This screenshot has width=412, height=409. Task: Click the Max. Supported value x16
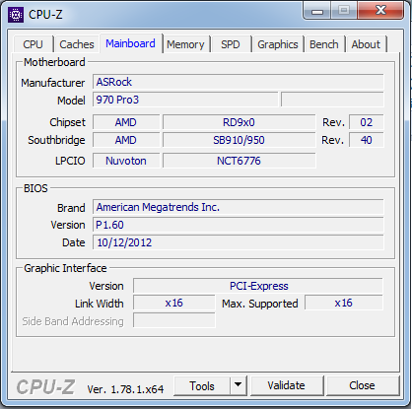pos(344,303)
